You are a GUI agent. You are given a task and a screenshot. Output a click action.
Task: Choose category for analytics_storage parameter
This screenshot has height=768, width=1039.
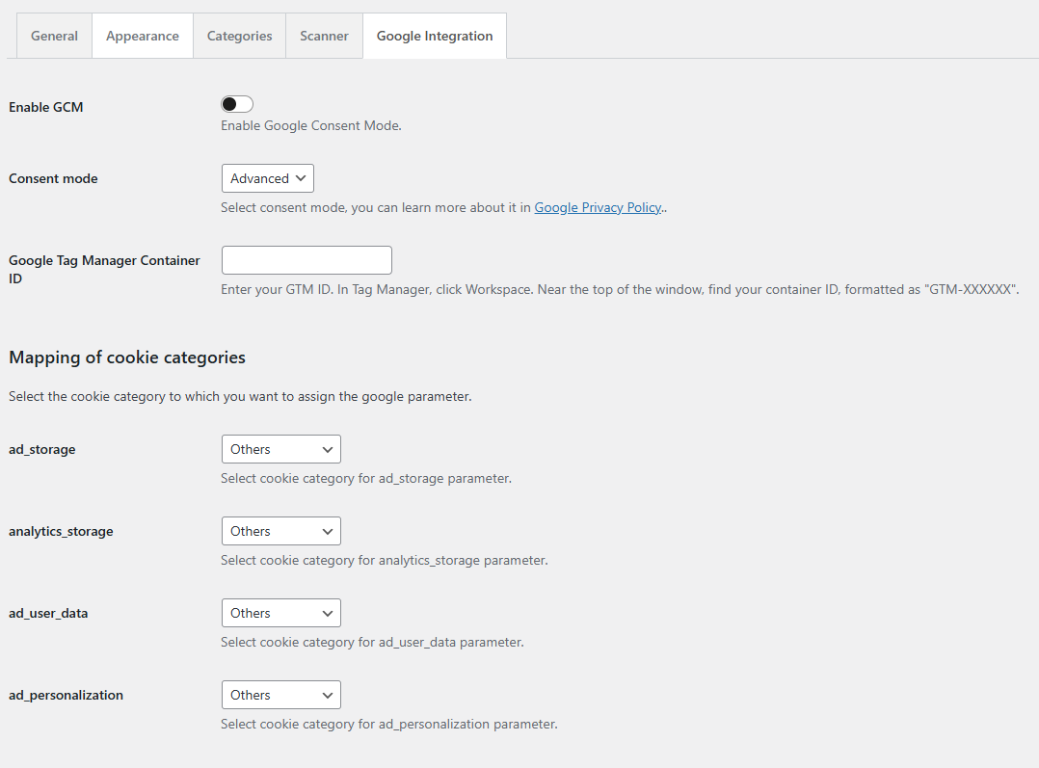pyautogui.click(x=280, y=530)
